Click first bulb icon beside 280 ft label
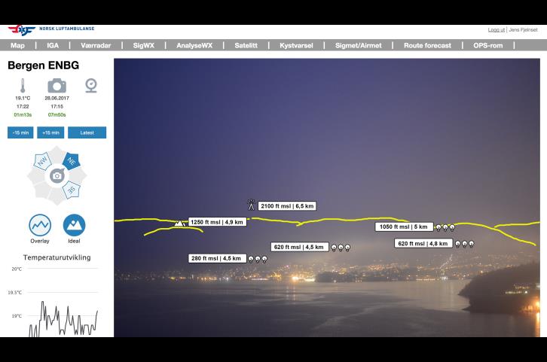547x362 pixels. (x=251, y=259)
